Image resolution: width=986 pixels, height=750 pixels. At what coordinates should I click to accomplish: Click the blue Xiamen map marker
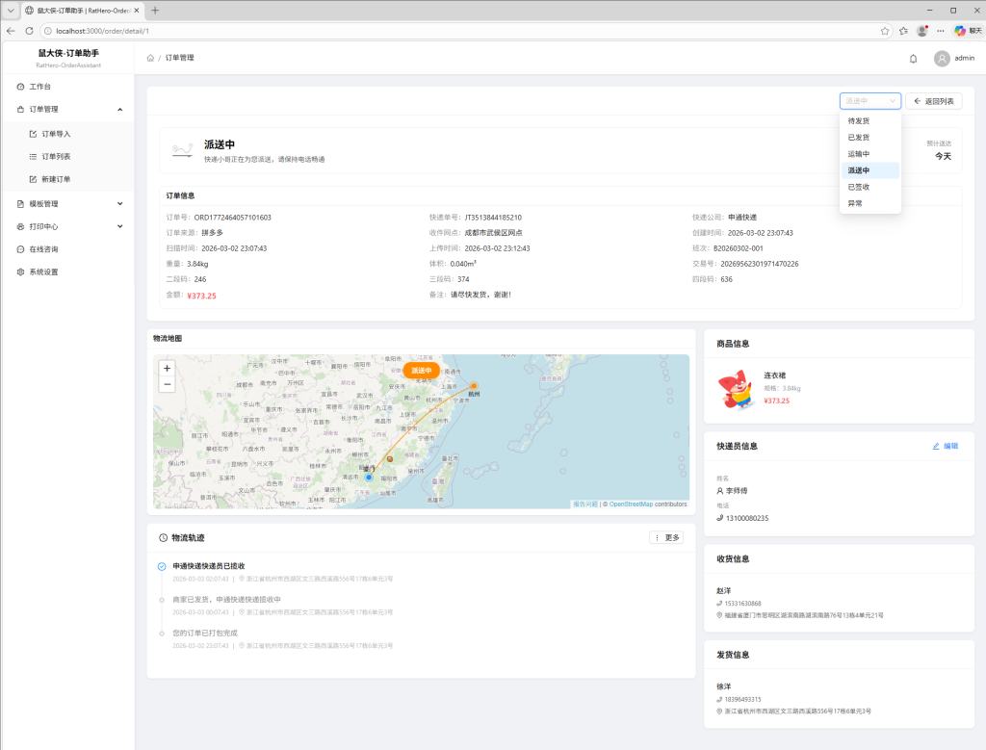pyautogui.click(x=369, y=477)
